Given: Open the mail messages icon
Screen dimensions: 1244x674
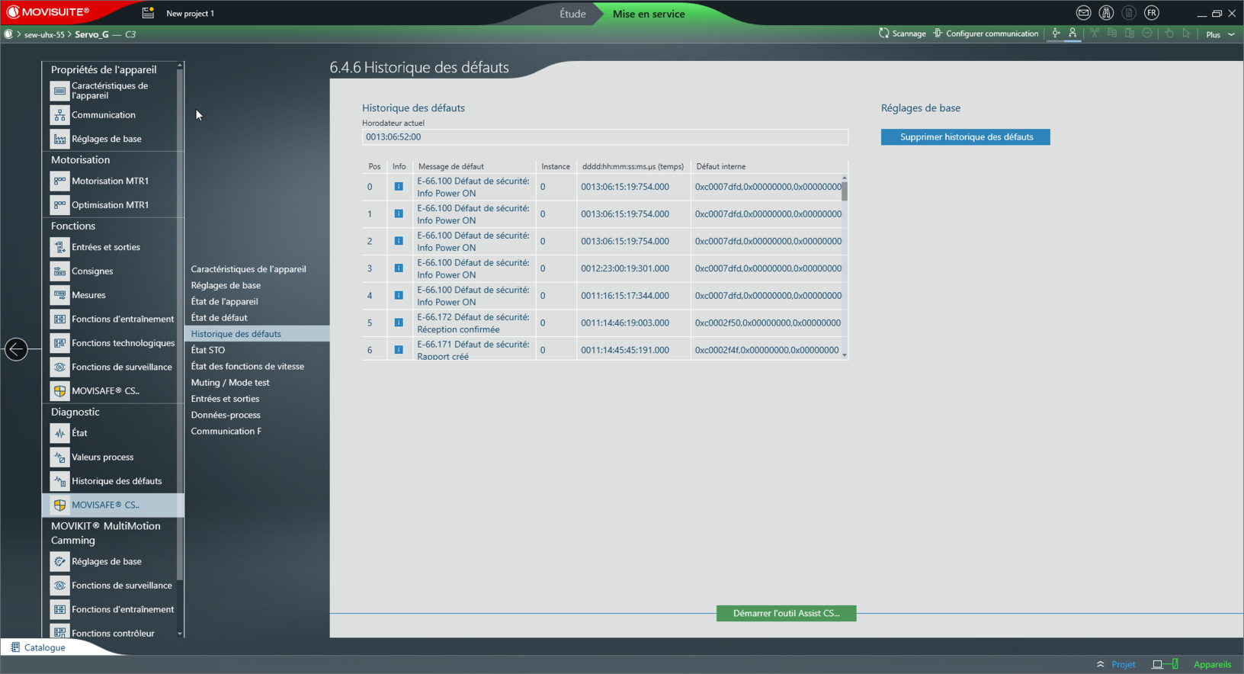Looking at the screenshot, I should coord(1083,13).
